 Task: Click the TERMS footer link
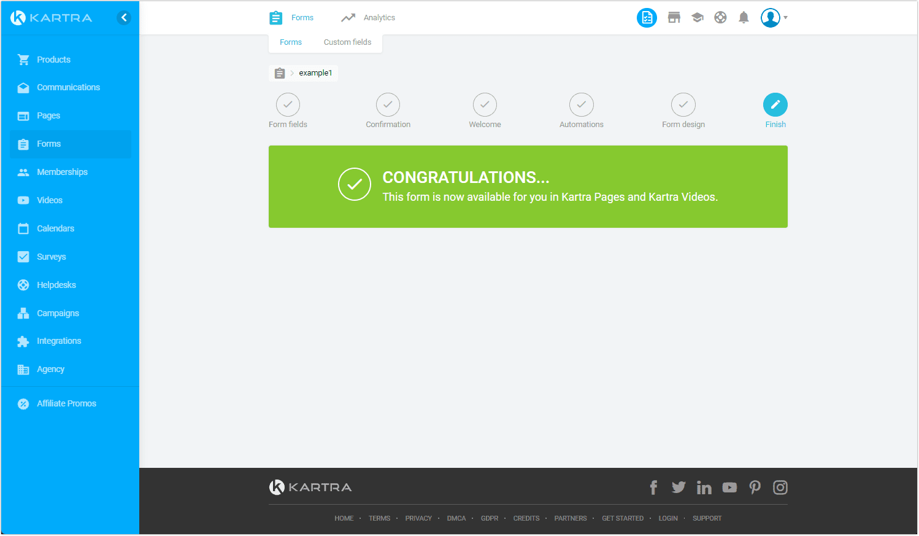click(380, 519)
